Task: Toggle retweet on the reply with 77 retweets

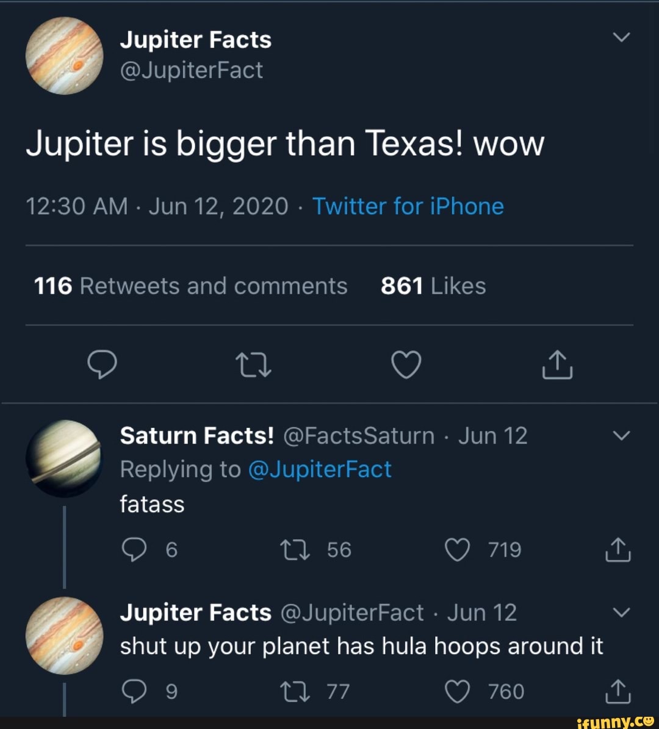Action: pos(295,691)
